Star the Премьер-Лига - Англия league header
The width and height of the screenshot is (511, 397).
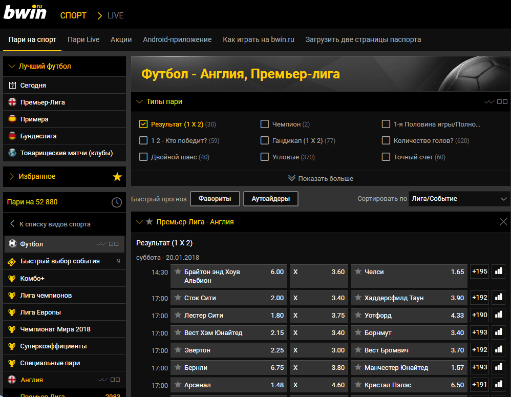(150, 222)
